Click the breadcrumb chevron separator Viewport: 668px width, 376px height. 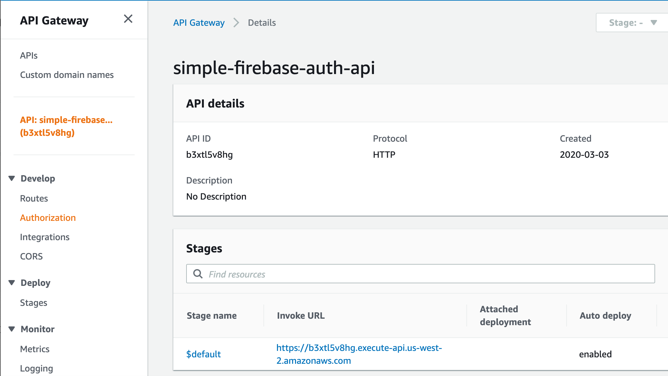point(236,23)
